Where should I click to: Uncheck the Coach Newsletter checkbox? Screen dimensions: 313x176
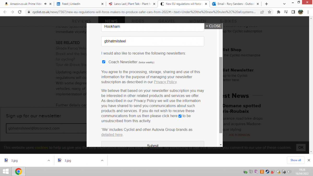[x=104, y=62]
